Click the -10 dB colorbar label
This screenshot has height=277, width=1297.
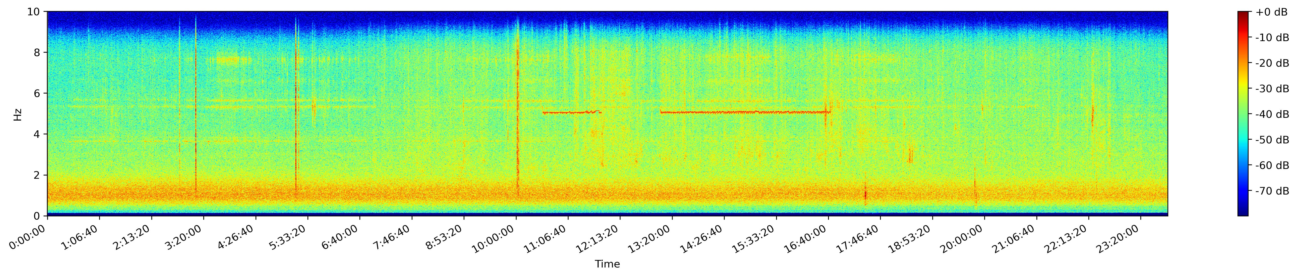click(x=1272, y=38)
